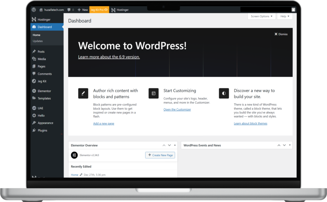Open the Screen Options dropdown
Image resolution: width=327 pixels, height=202 pixels.
click(x=262, y=16)
